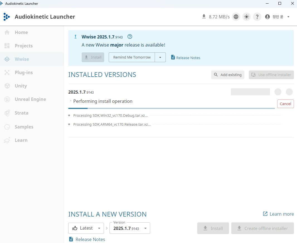This screenshot has height=243, width=297.
Task: Open the Release Notes link at the bottom
Action: pos(87,239)
